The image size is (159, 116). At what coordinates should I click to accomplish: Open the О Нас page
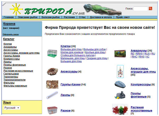(x=82, y=17)
